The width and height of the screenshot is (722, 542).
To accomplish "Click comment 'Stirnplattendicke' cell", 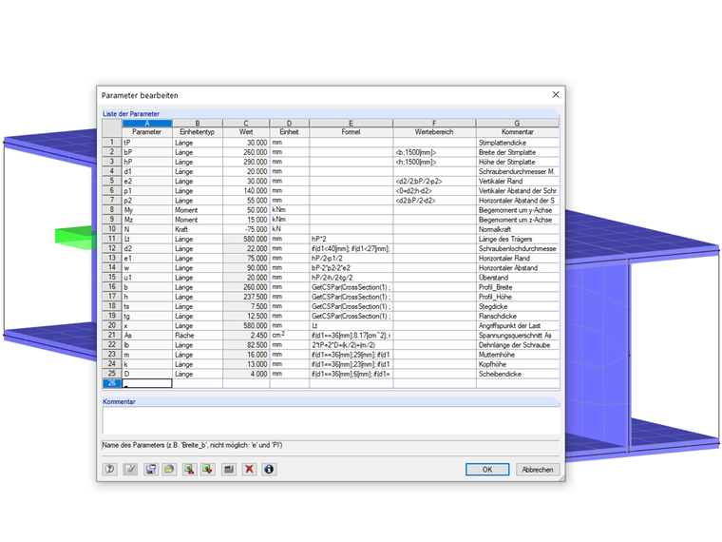I will pyautogui.click(x=518, y=143).
